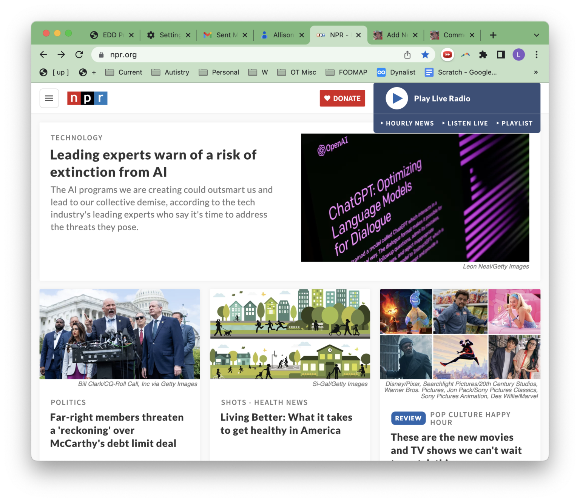
Task: Open the ChatGPT article thumbnail image
Action: click(x=415, y=197)
